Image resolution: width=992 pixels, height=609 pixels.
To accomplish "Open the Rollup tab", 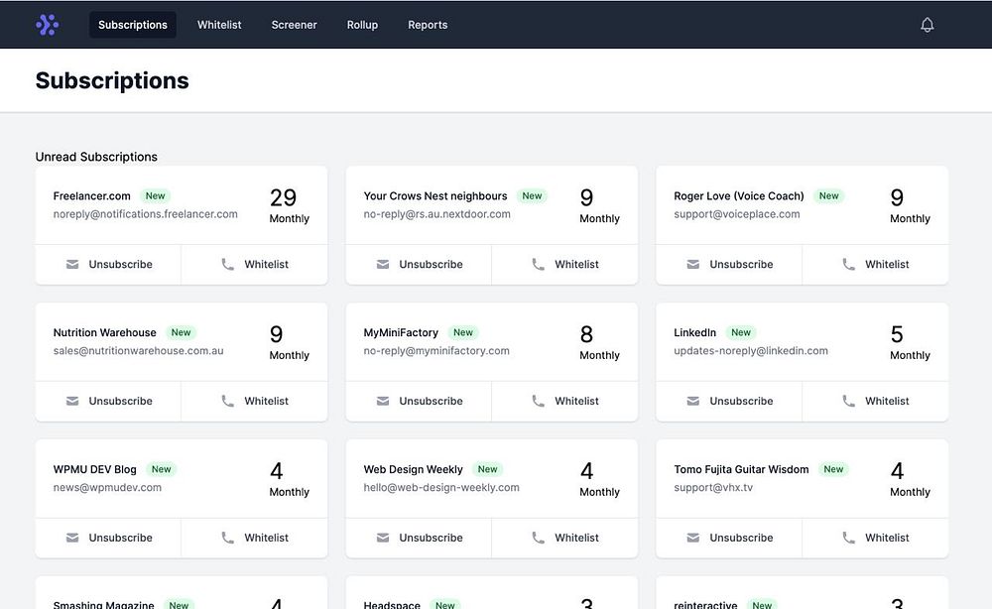I will tap(362, 25).
